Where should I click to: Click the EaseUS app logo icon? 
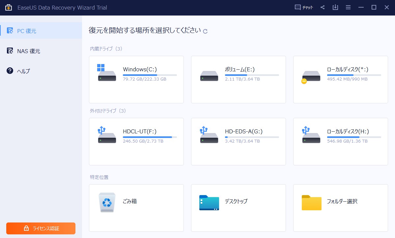pos(9,8)
